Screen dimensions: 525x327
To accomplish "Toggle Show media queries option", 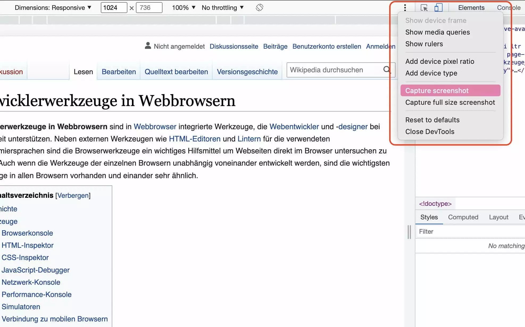I will (437, 32).
